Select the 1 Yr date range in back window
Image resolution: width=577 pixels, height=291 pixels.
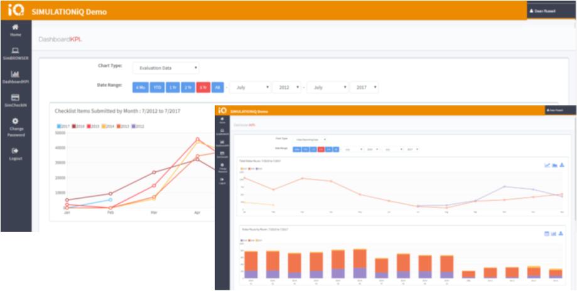tap(172, 87)
